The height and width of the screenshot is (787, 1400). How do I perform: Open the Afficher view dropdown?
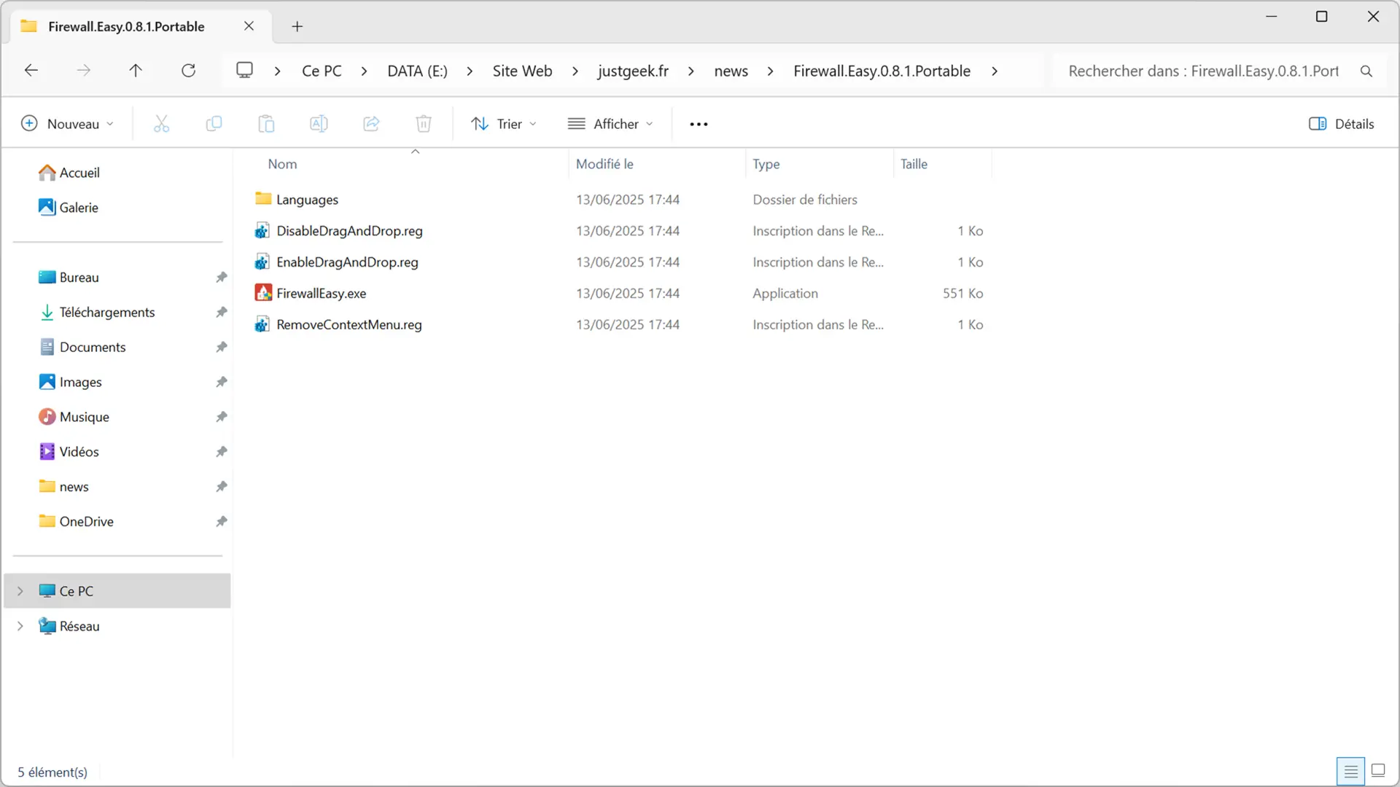coord(610,124)
